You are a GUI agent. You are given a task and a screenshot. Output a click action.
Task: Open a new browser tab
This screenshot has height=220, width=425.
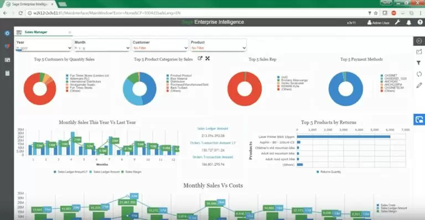pyautogui.click(x=63, y=4)
